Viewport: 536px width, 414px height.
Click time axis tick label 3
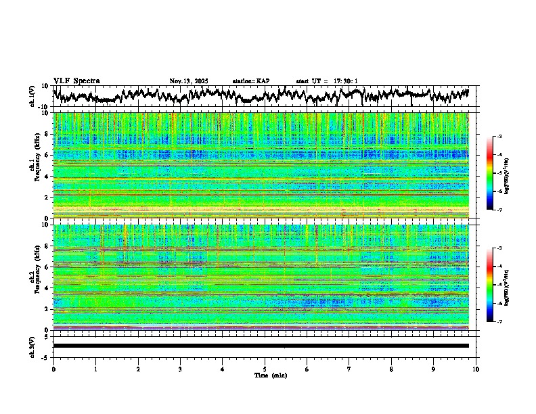180,369
